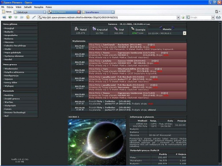Open the Widok menu

(x=19, y=7)
